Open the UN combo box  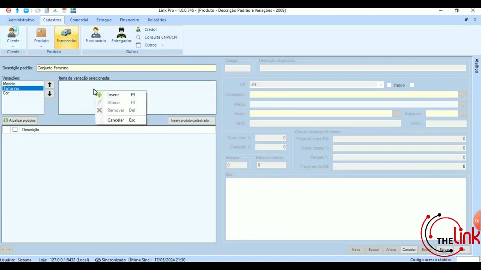click(x=316, y=85)
